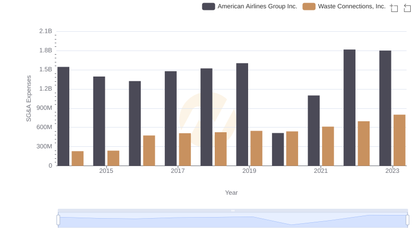Click the American Airlines bar for 2017
417x240 pixels.
click(x=170, y=118)
